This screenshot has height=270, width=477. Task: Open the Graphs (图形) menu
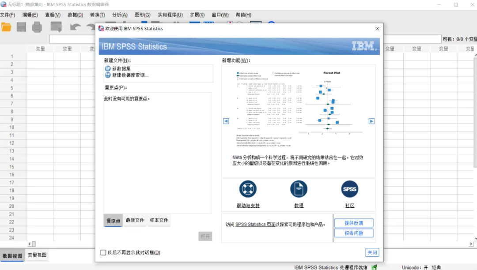tap(142, 15)
